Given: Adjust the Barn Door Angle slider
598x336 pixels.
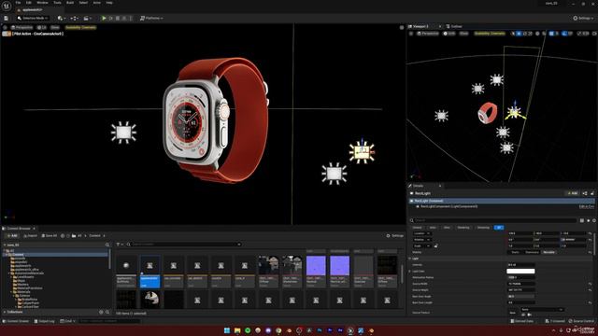Looking at the screenshot, I should pos(520,297).
